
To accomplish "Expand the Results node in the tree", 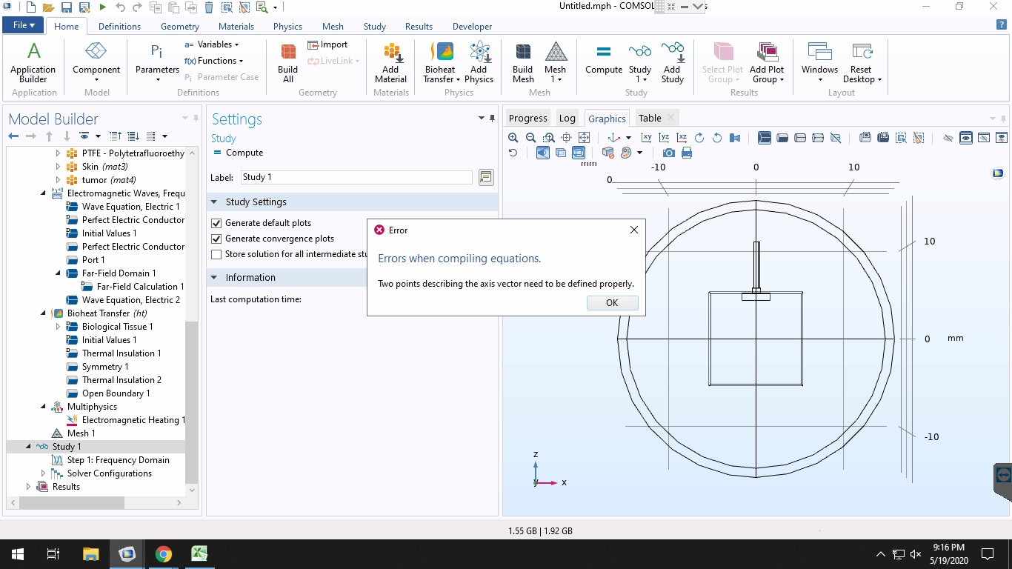I will coord(28,487).
